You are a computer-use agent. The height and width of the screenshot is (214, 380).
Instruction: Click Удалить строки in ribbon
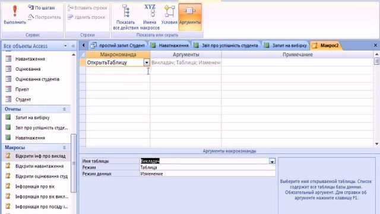click(86, 17)
